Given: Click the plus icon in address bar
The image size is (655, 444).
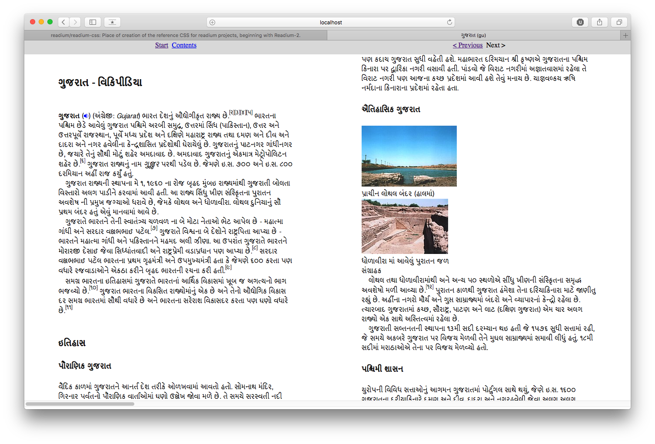Looking at the screenshot, I should (212, 22).
